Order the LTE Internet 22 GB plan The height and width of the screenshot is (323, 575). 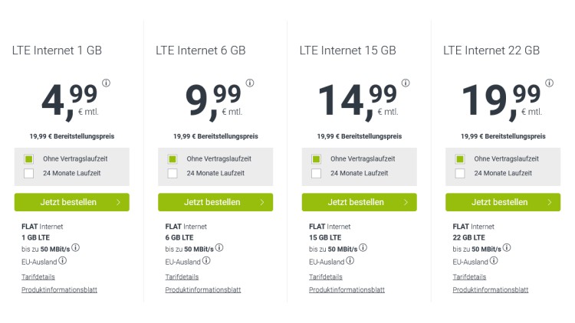(x=503, y=202)
